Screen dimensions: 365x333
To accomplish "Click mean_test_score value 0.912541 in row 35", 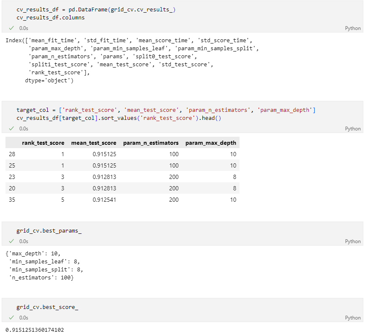I will point(104,200).
